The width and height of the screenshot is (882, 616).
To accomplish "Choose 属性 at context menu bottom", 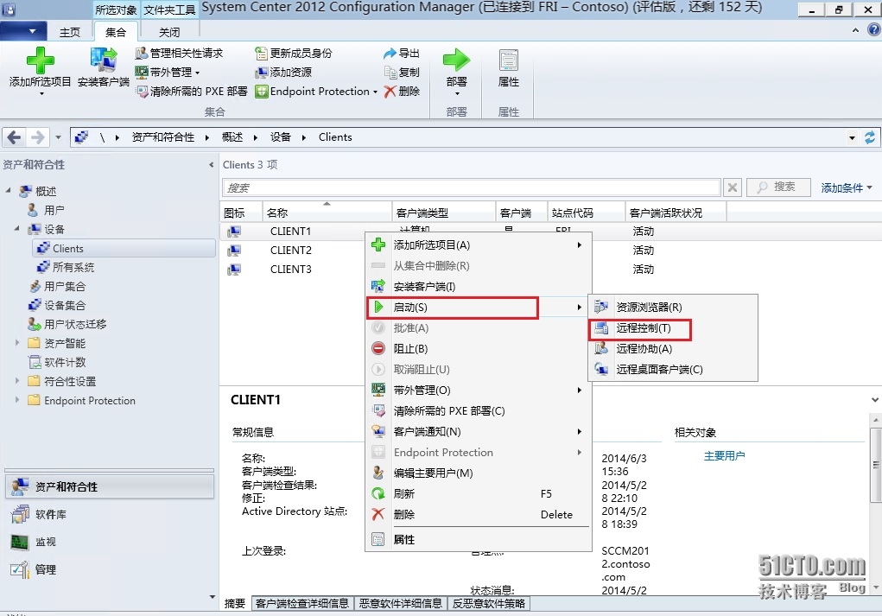I will pos(478,539).
